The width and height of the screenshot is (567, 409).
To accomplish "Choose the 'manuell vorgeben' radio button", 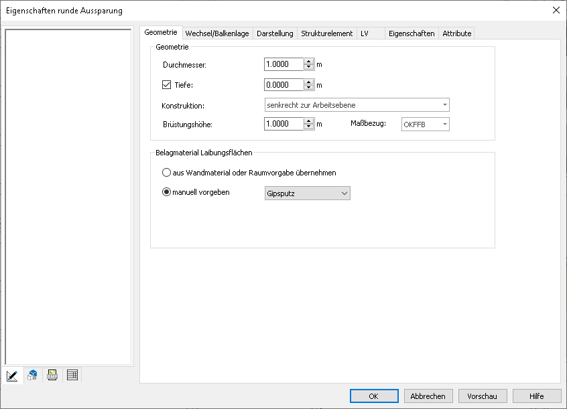I will pos(167,192).
